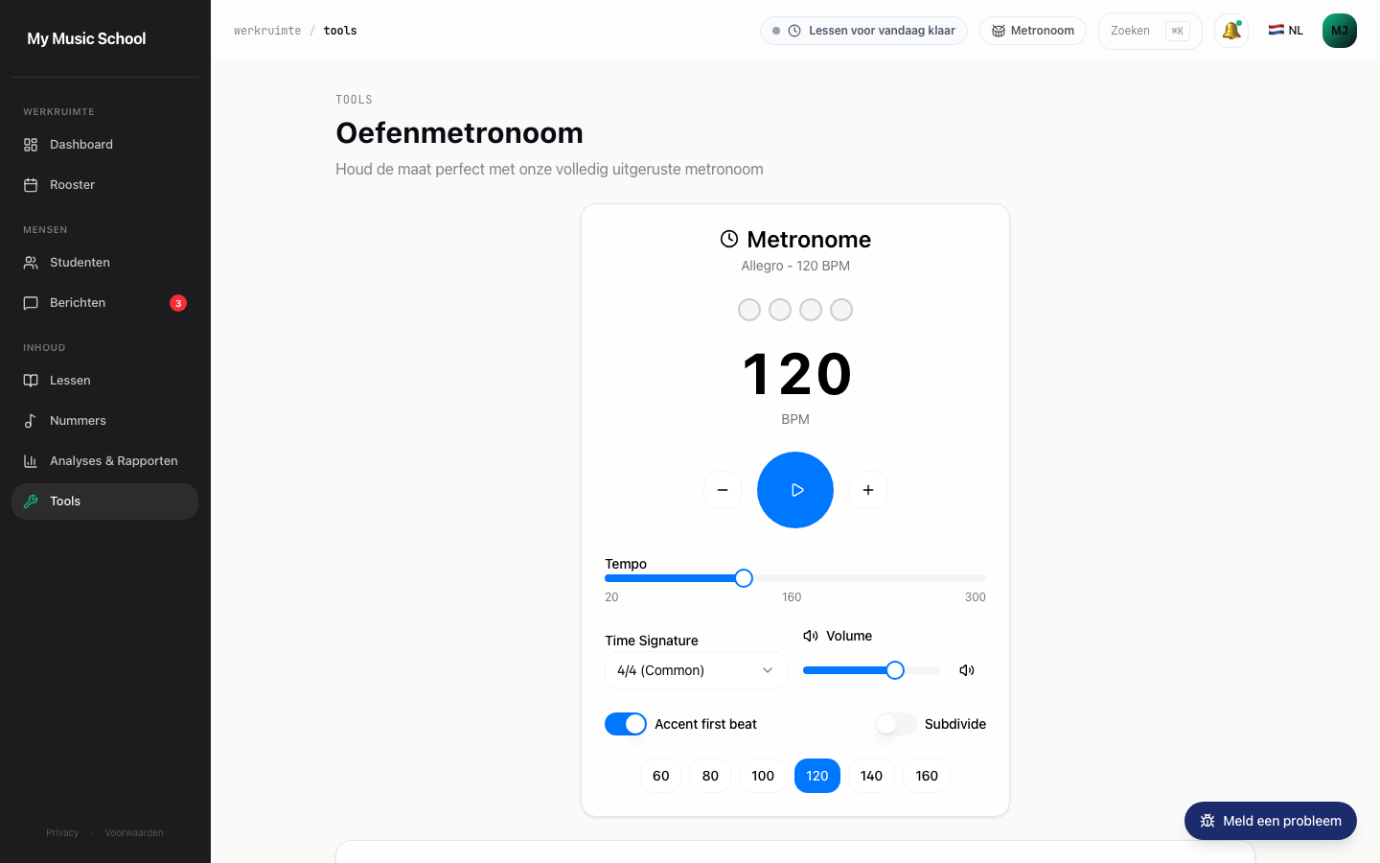Click Meld een probleem button
The width and height of the screenshot is (1380, 863).
(x=1271, y=821)
